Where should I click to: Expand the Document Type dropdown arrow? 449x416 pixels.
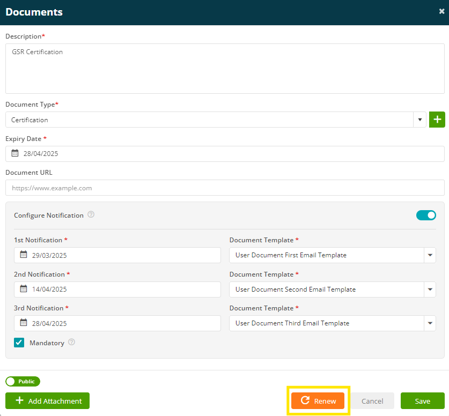(420, 120)
